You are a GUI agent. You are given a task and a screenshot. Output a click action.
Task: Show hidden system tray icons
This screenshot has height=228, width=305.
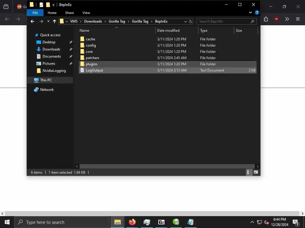point(252,222)
